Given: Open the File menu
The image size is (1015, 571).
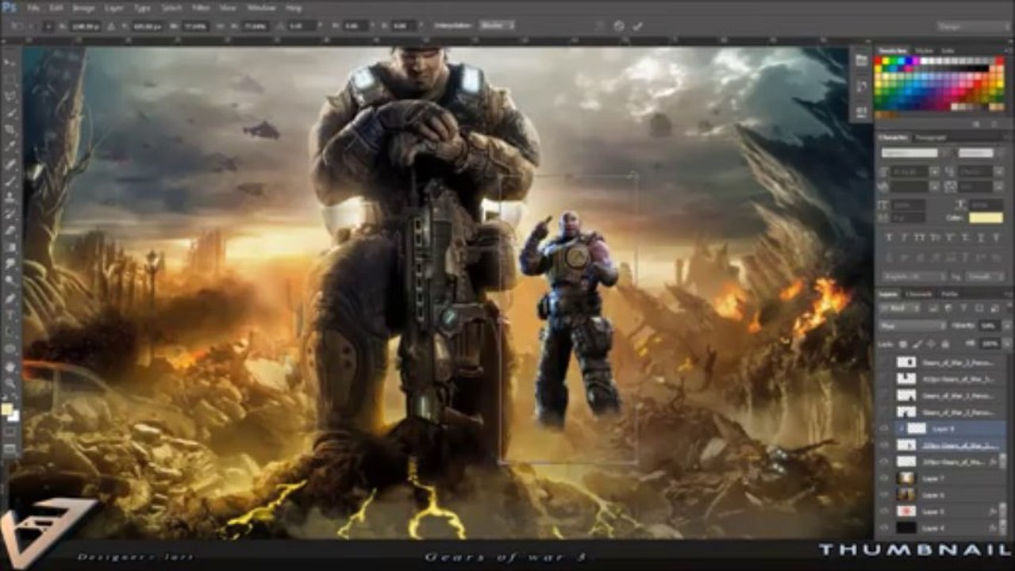Looking at the screenshot, I should coord(33,8).
